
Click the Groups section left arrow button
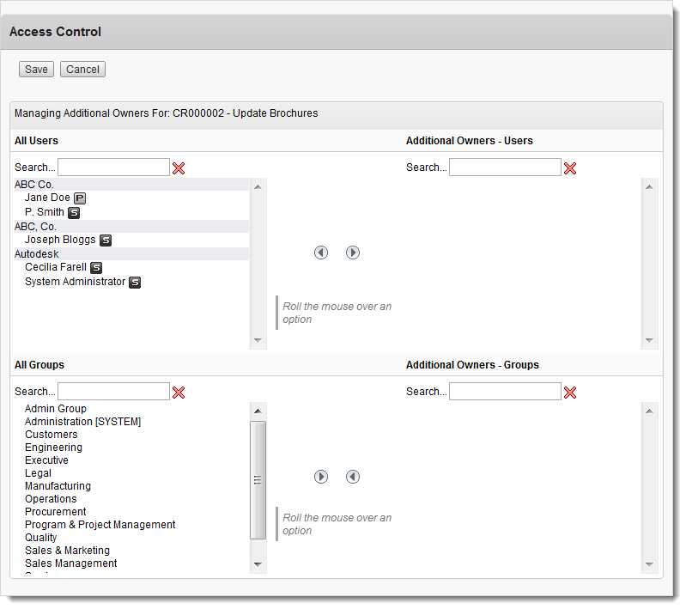pos(353,477)
